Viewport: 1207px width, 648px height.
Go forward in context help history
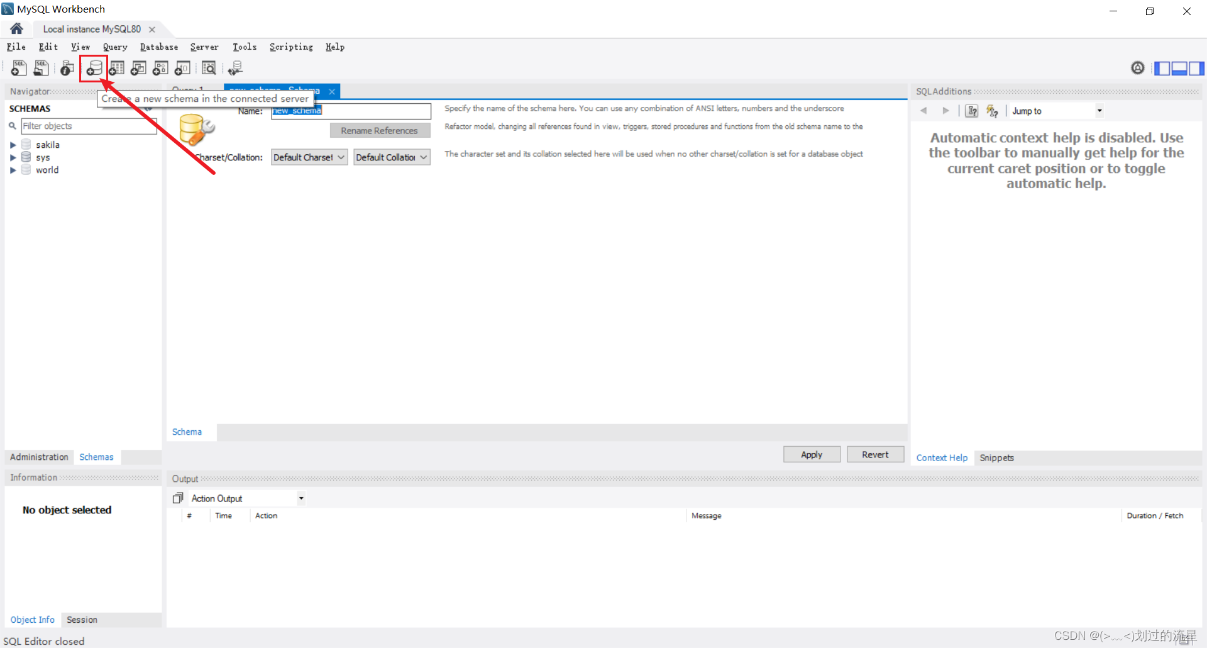945,111
